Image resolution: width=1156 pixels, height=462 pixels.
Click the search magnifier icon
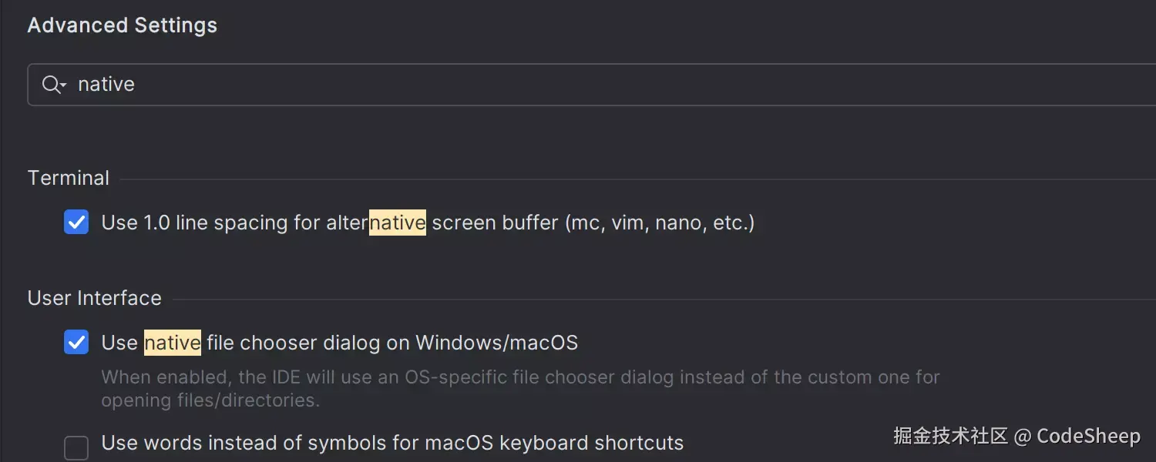(x=51, y=85)
